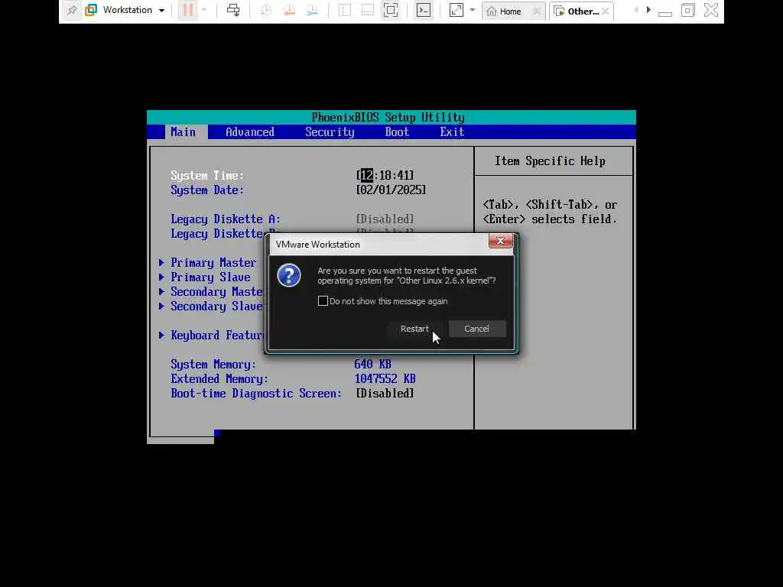Close the Home tab
Viewport: 783px width, 587px height.
[x=537, y=11]
